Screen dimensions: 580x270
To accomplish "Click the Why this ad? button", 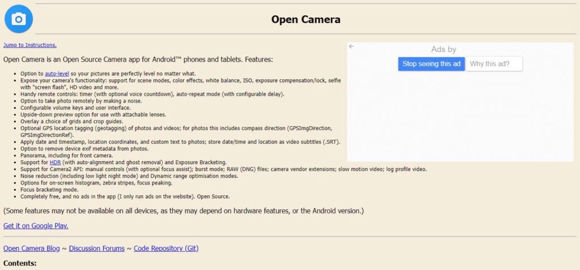I will click(x=494, y=63).
